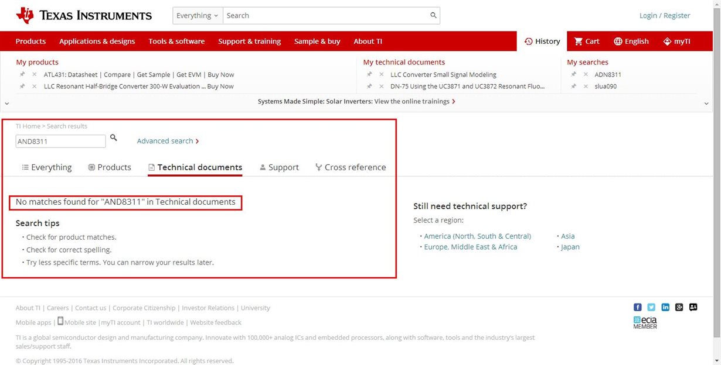This screenshot has height=365, width=721.
Task: Open Investor Relations footer link
Action: (208, 308)
